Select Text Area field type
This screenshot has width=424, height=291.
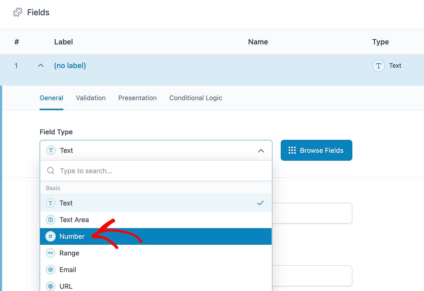tap(156, 220)
